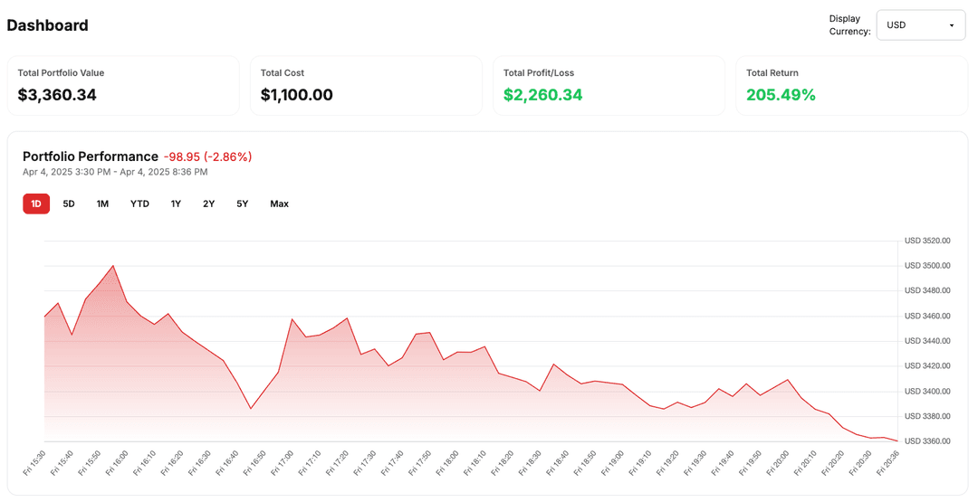Click the Fri 16:00 axis label
978x502 pixels.
point(117,463)
